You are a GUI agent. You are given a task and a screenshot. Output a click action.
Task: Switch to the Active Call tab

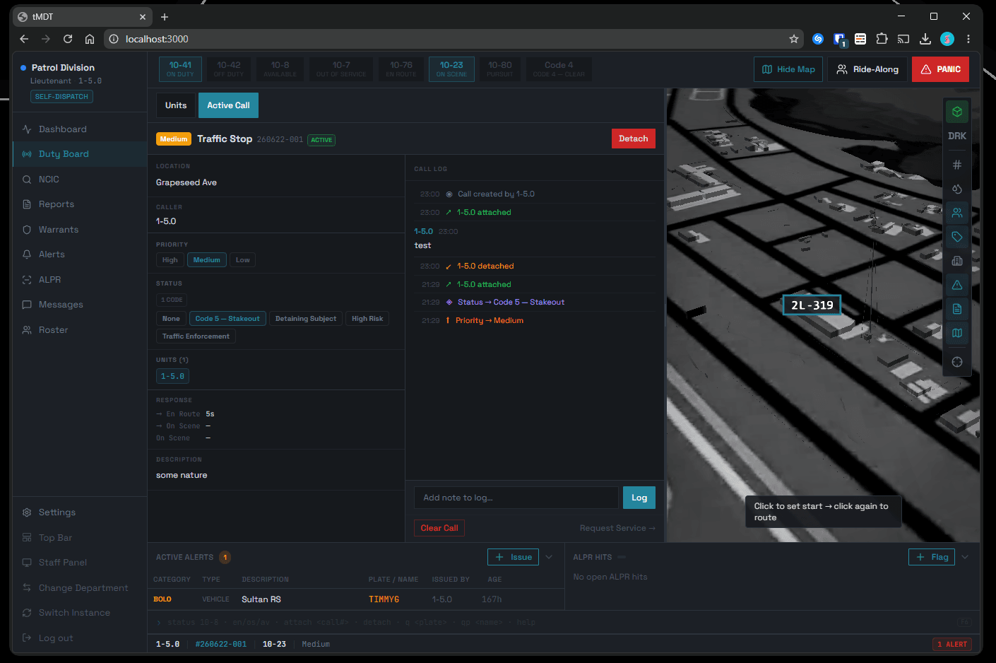[228, 105]
